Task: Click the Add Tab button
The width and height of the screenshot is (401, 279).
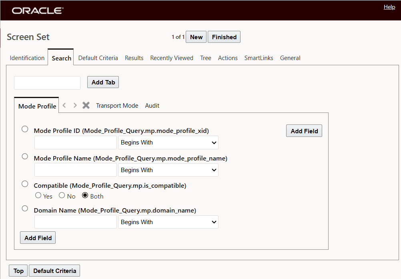Action: [103, 82]
